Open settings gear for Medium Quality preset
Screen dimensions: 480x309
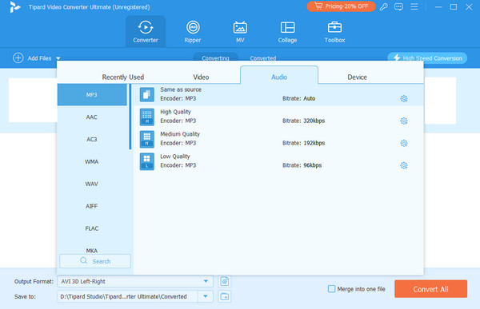pyautogui.click(x=404, y=143)
